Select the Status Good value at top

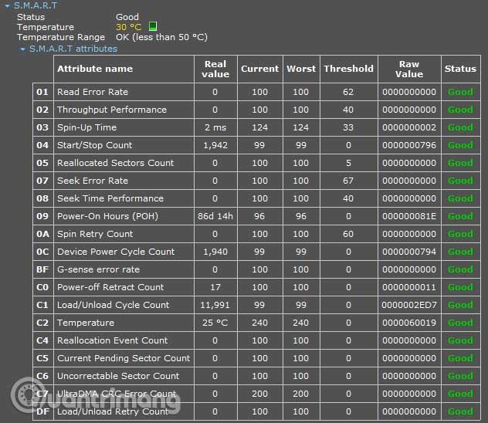point(127,17)
